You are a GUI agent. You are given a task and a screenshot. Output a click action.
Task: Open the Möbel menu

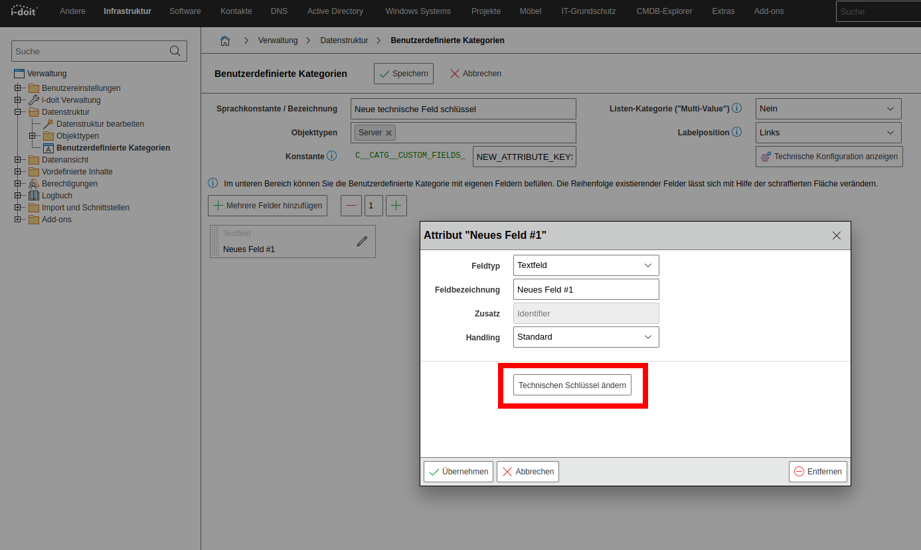pos(531,11)
